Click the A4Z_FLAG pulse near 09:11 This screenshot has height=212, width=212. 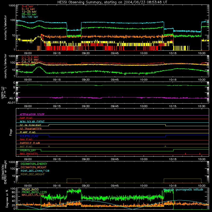click(49, 147)
